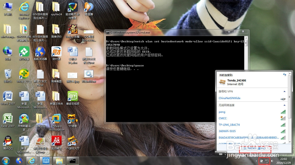Open the Windows Start menu
The width and height of the screenshot is (295, 165).
(6, 161)
